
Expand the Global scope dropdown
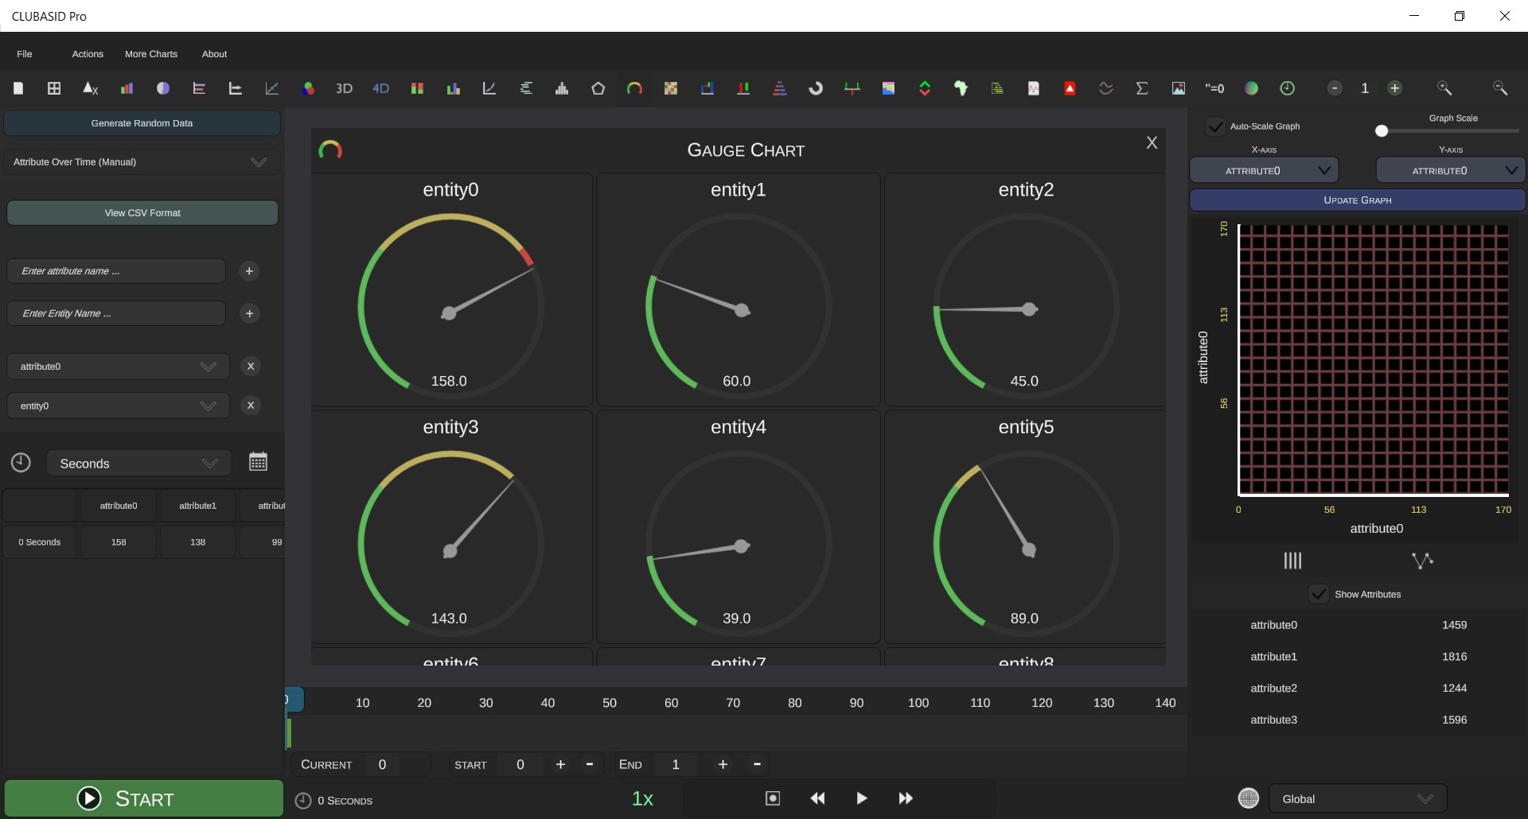coord(1358,798)
